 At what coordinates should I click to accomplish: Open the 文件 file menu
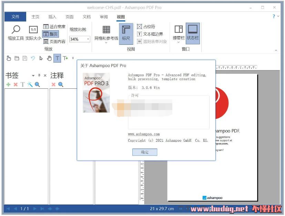(x=15, y=17)
